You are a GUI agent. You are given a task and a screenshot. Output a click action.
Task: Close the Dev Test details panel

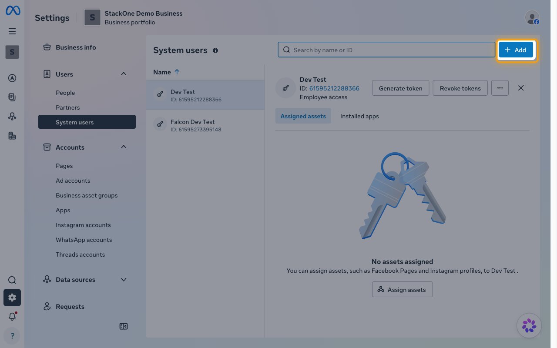point(521,88)
